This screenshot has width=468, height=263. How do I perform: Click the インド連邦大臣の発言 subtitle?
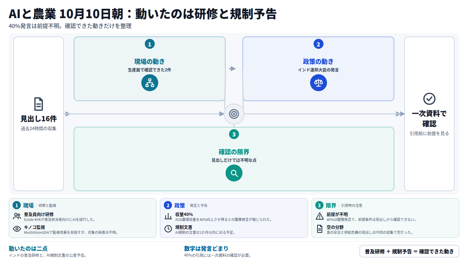pos(318,70)
